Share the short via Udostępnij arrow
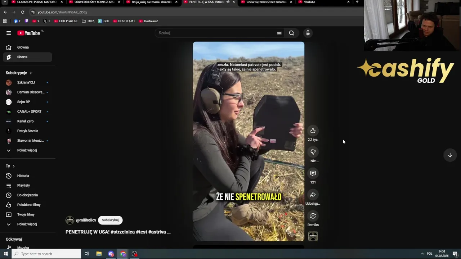The image size is (461, 259). coord(313,195)
